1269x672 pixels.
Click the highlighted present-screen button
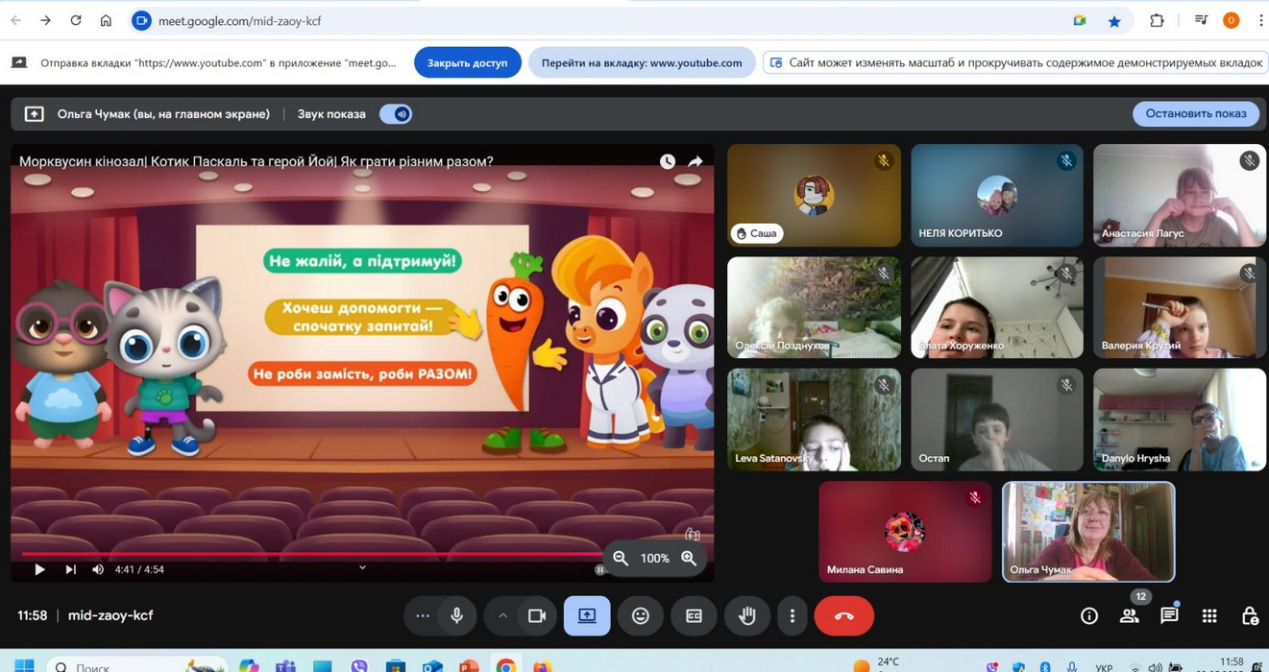[x=587, y=615]
